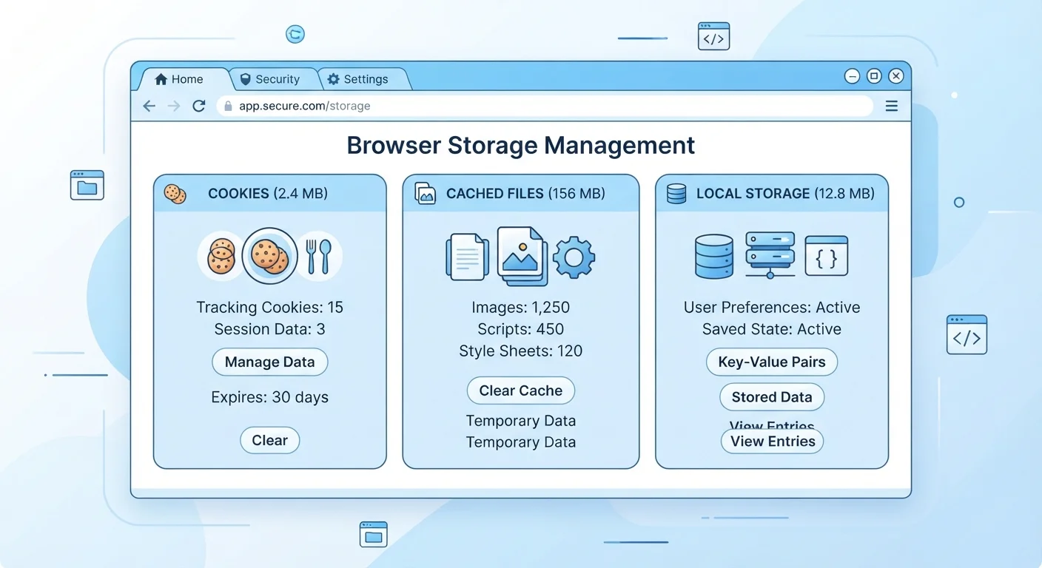The image size is (1042, 568).
Task: Maximize the browser window
Action: point(874,76)
